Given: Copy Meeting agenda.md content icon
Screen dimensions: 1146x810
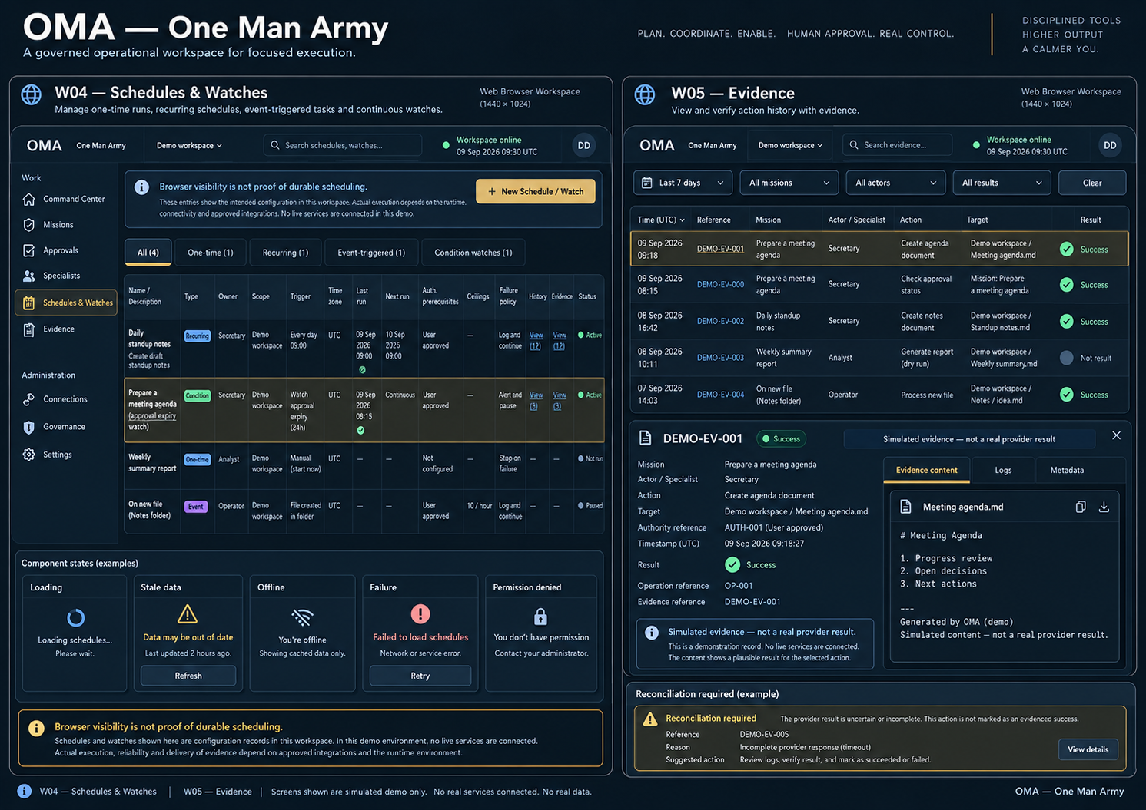Looking at the screenshot, I should pos(1081,507).
